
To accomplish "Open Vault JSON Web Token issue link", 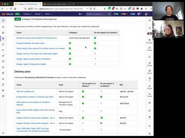I will click(33, 130).
